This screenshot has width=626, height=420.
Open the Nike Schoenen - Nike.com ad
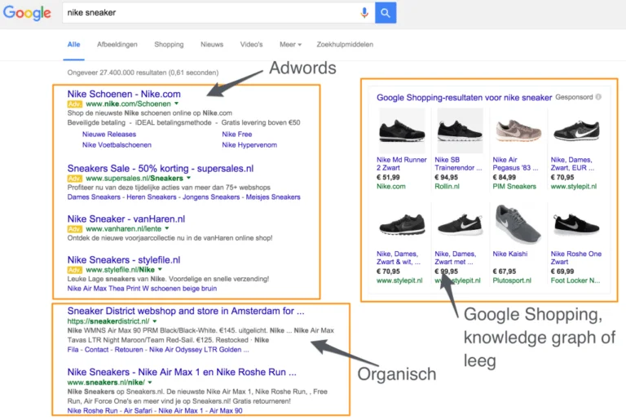pos(124,94)
